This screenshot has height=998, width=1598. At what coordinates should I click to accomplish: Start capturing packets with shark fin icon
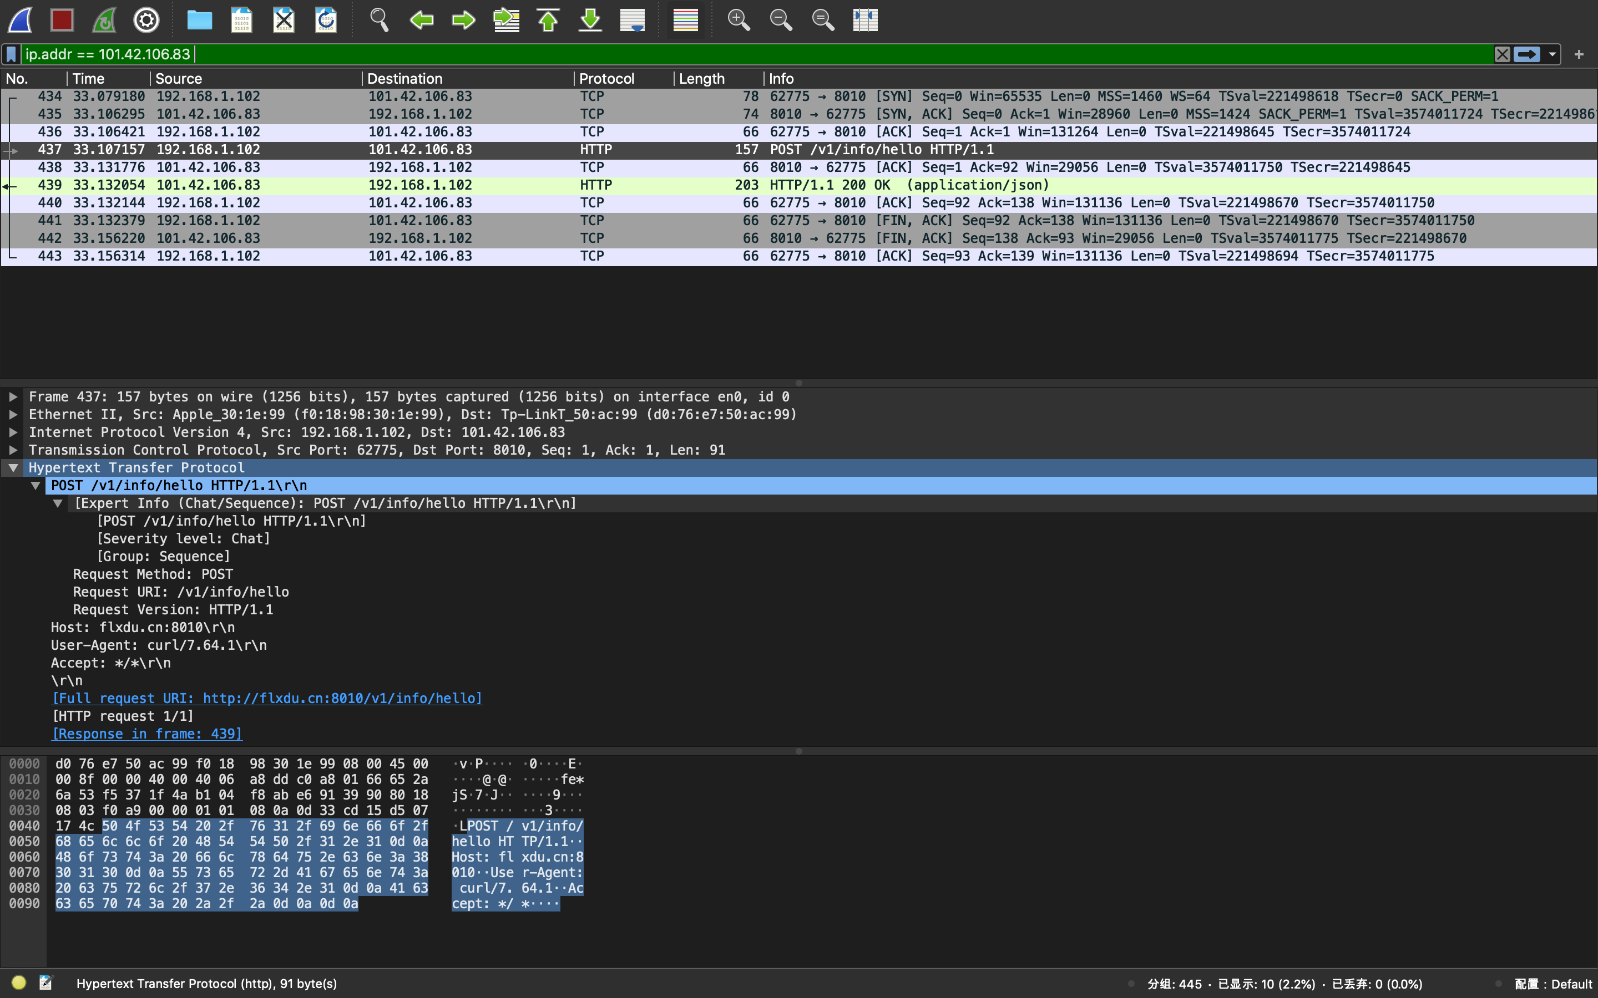coord(20,20)
